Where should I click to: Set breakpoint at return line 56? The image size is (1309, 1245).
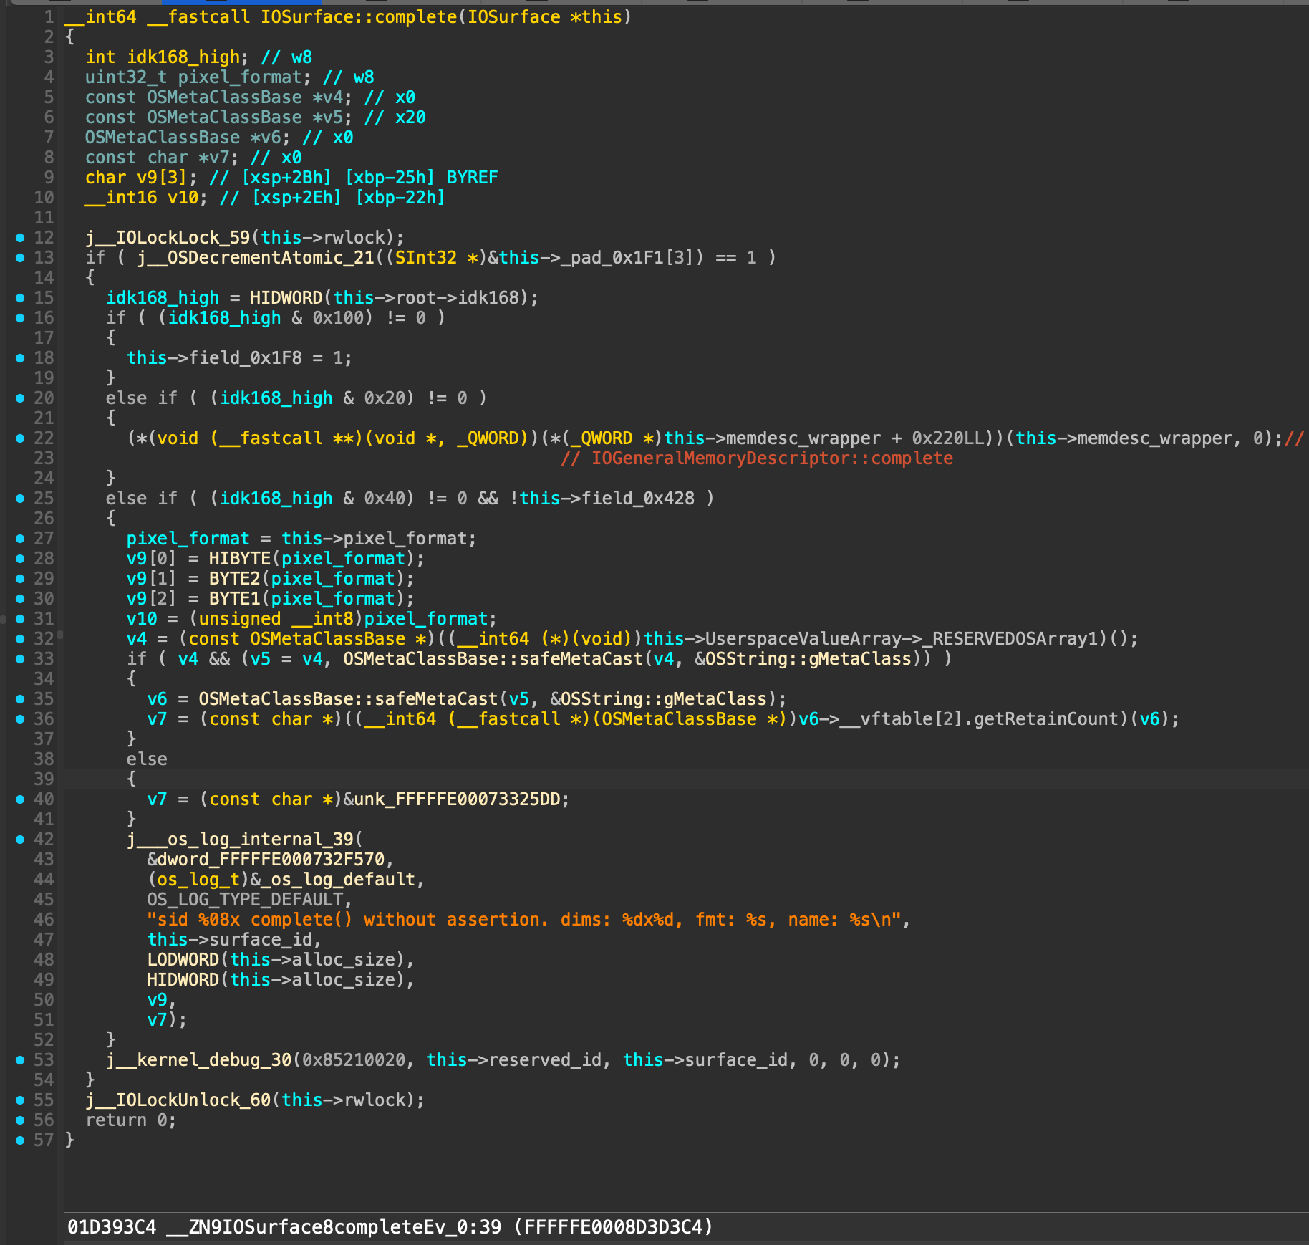pos(20,1120)
